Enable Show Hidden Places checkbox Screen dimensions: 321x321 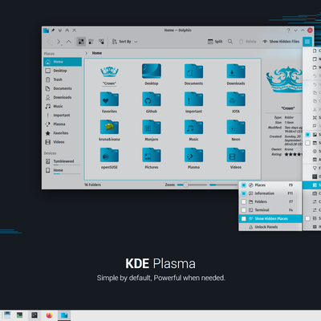[x=244, y=218]
